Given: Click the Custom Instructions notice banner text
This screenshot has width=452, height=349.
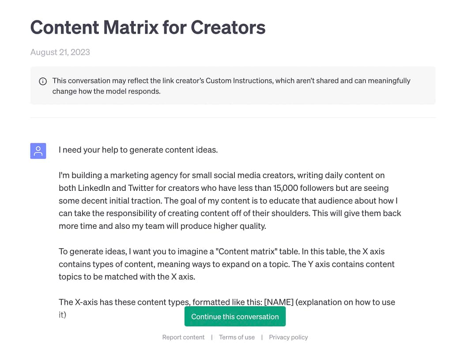Looking at the screenshot, I should click(x=231, y=86).
